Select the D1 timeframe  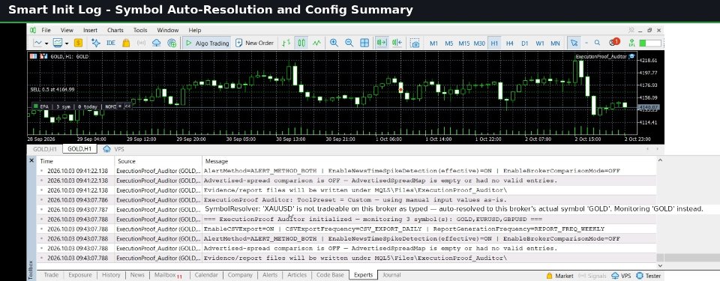[x=524, y=43]
